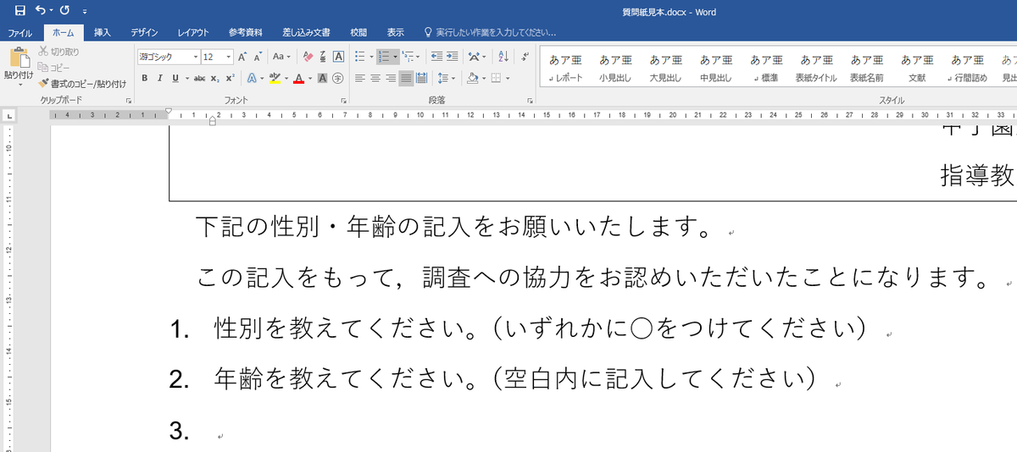Open enclosed characters tool
The image size is (1017, 452).
[x=338, y=78]
